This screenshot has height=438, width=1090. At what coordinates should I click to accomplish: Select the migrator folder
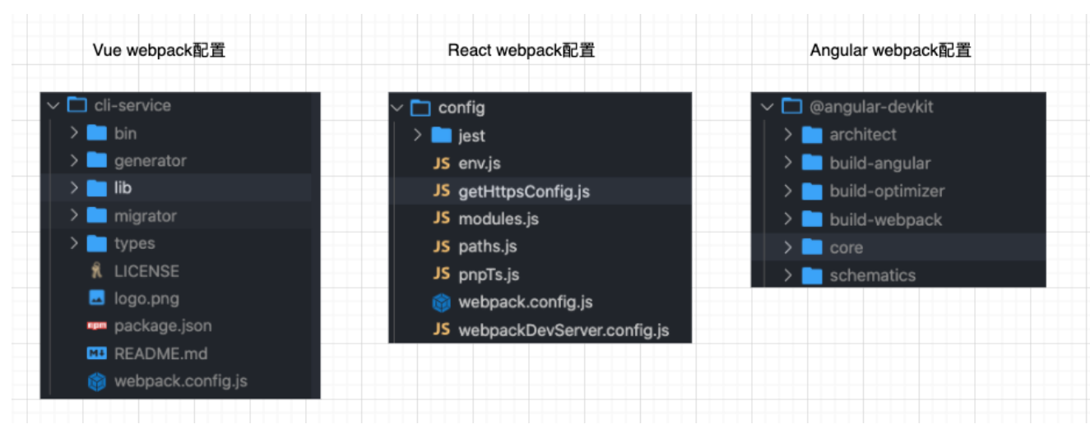(x=145, y=216)
